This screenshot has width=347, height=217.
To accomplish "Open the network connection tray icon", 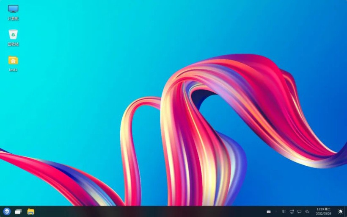I will click(x=292, y=211).
